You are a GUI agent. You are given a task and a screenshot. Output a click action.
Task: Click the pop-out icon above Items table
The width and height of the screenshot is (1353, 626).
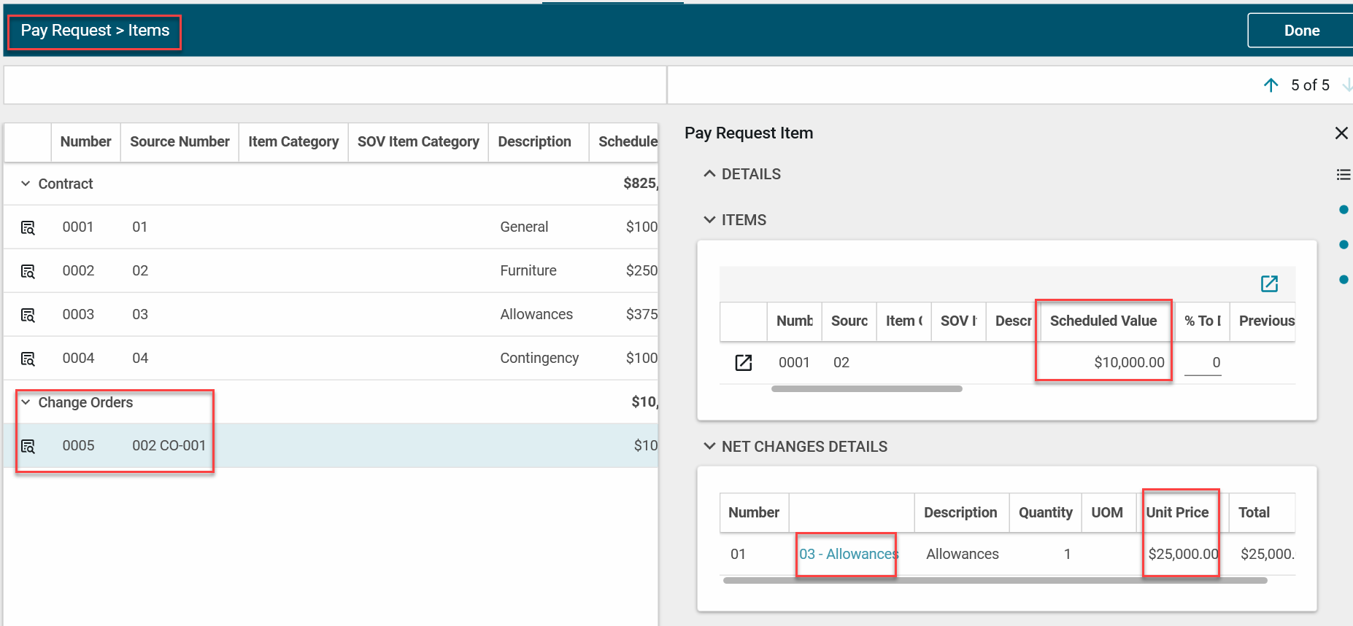tap(1269, 283)
